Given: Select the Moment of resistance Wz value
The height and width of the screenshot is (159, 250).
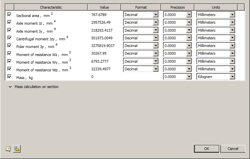Looking at the screenshot, I should [x=99, y=53].
